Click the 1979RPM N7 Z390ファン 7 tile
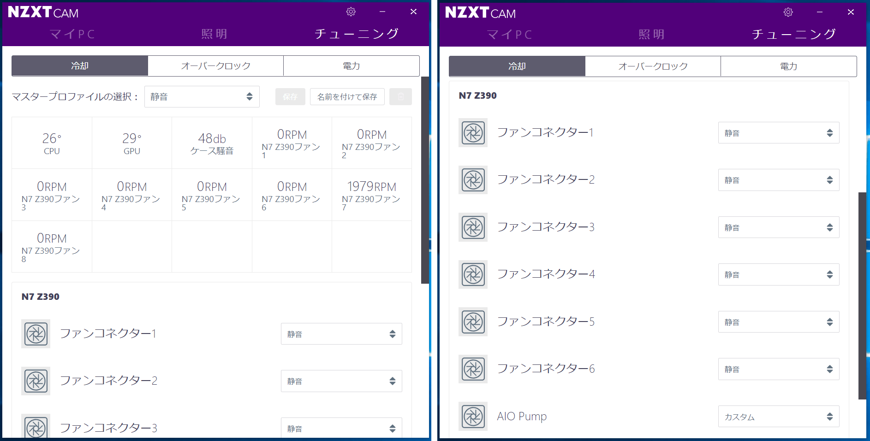The width and height of the screenshot is (870, 441). pos(372,195)
